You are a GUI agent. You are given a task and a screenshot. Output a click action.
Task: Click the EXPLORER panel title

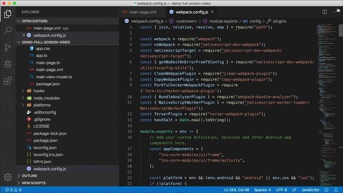tap(31, 12)
